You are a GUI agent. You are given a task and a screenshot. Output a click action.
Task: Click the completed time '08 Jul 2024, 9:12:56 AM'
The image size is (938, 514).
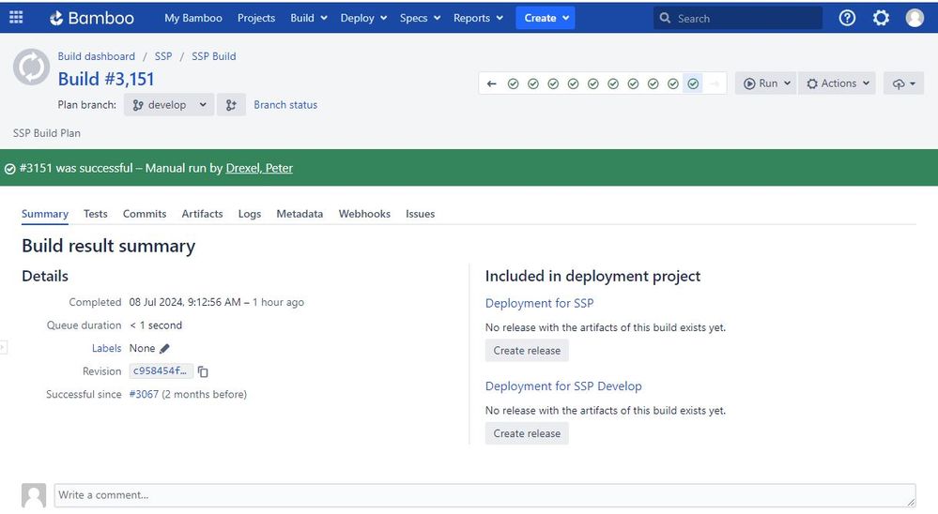coord(185,302)
